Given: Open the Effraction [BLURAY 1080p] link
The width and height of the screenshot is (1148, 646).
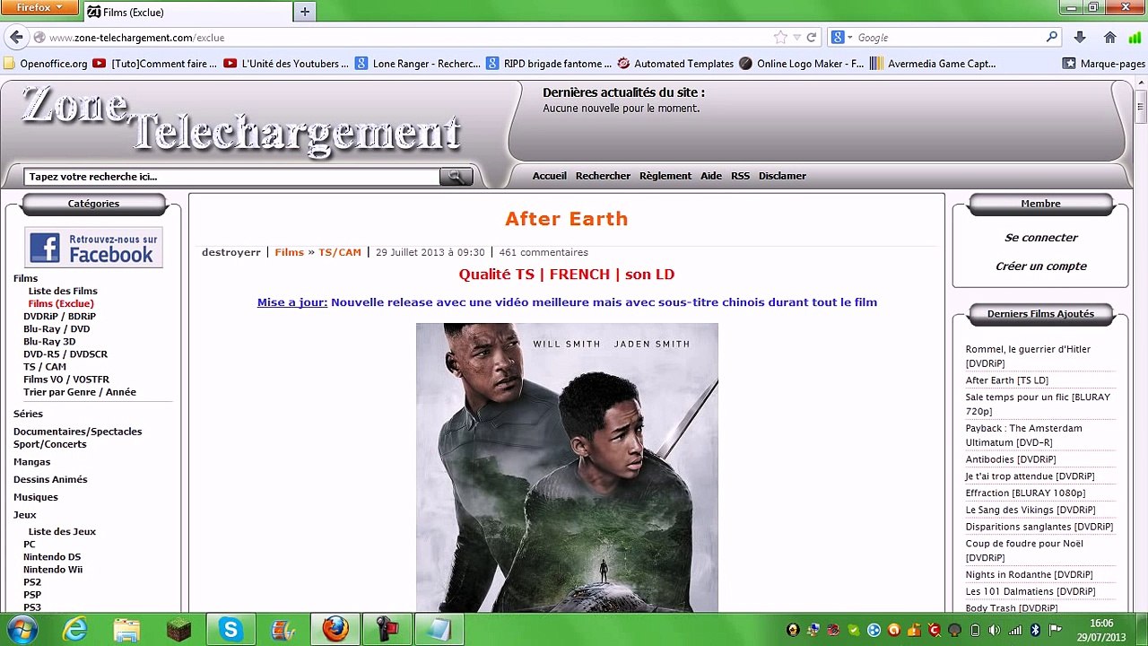Looking at the screenshot, I should tap(1025, 493).
